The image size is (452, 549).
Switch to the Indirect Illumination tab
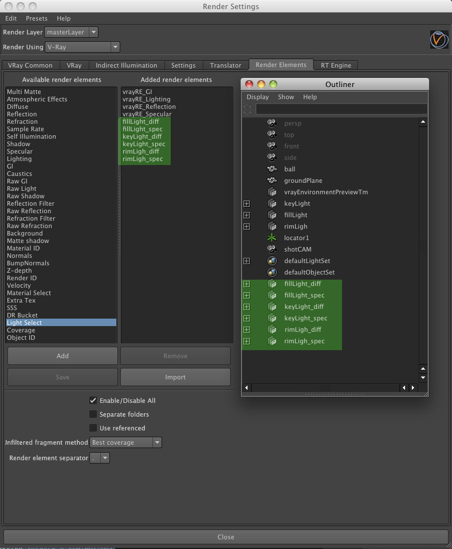point(127,65)
